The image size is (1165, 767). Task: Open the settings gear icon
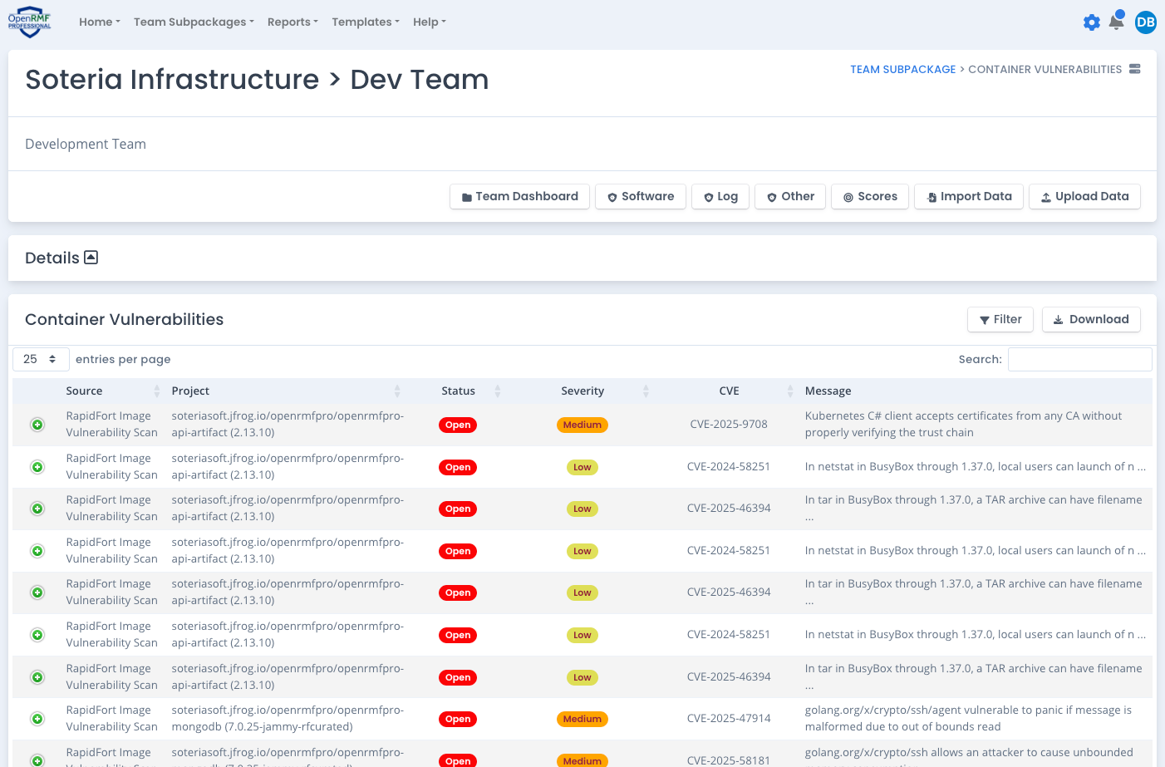click(1092, 22)
